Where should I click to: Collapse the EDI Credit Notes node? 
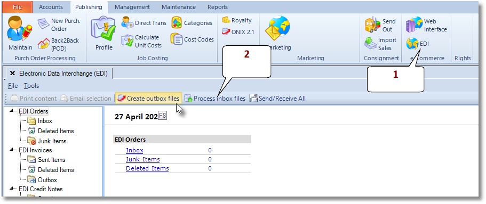point(11,189)
